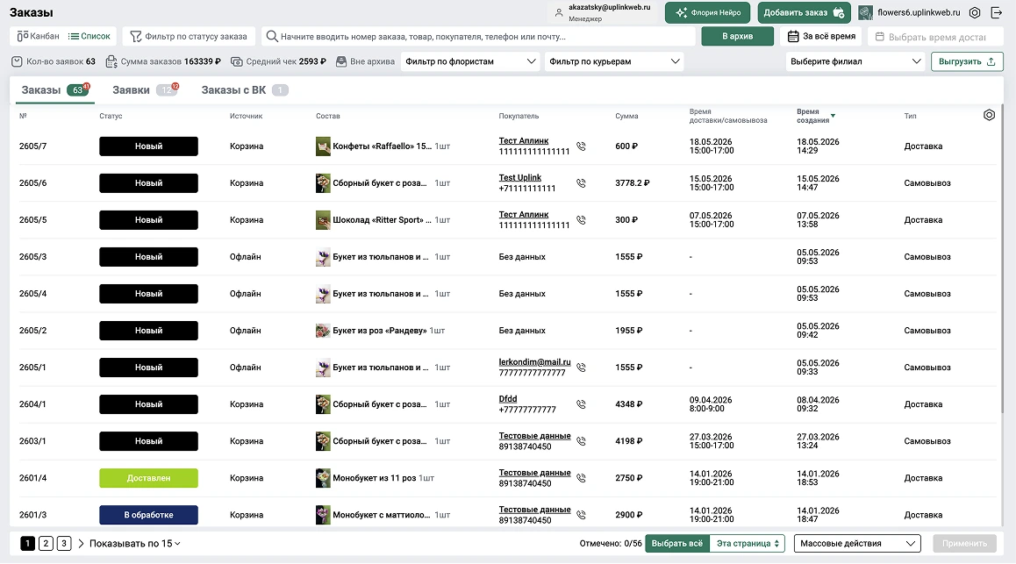Expand Массовые действия dropdown

[x=857, y=543]
